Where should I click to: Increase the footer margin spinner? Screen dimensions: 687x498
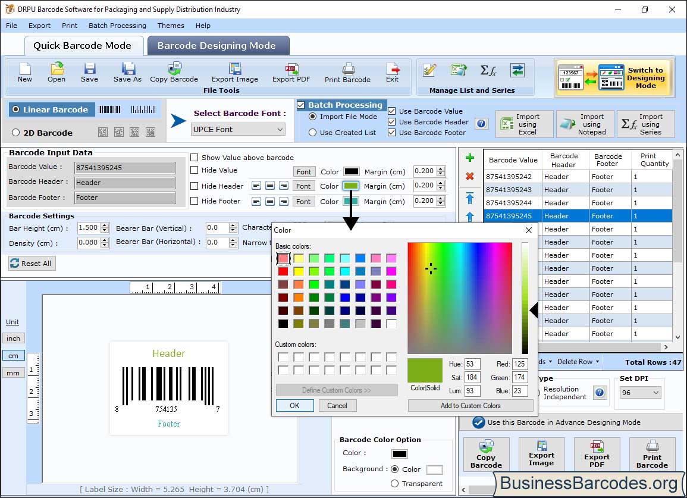(x=441, y=199)
